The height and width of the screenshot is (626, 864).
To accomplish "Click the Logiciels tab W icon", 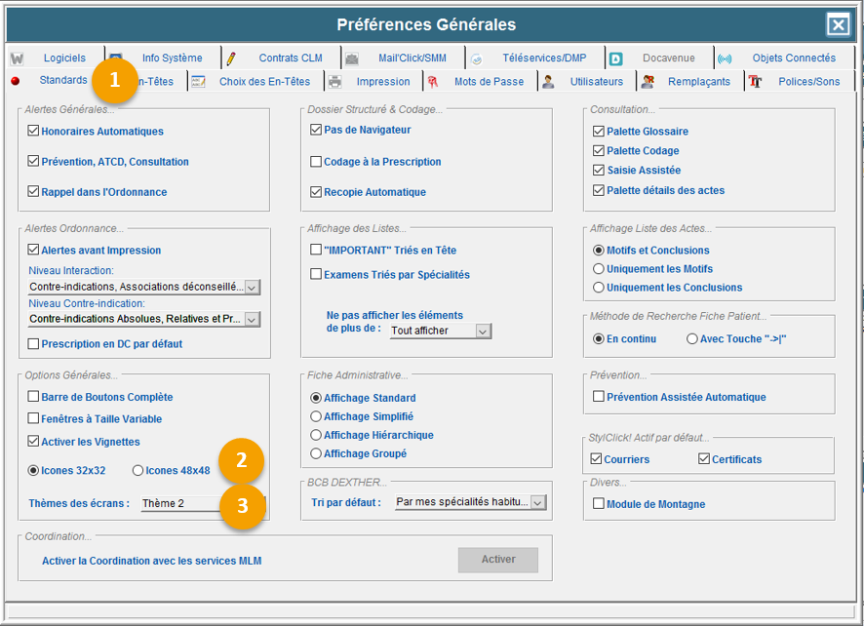I will tap(18, 59).
